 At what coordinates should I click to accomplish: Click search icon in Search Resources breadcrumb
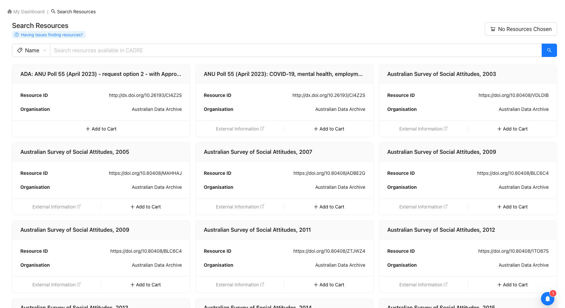[53, 11]
